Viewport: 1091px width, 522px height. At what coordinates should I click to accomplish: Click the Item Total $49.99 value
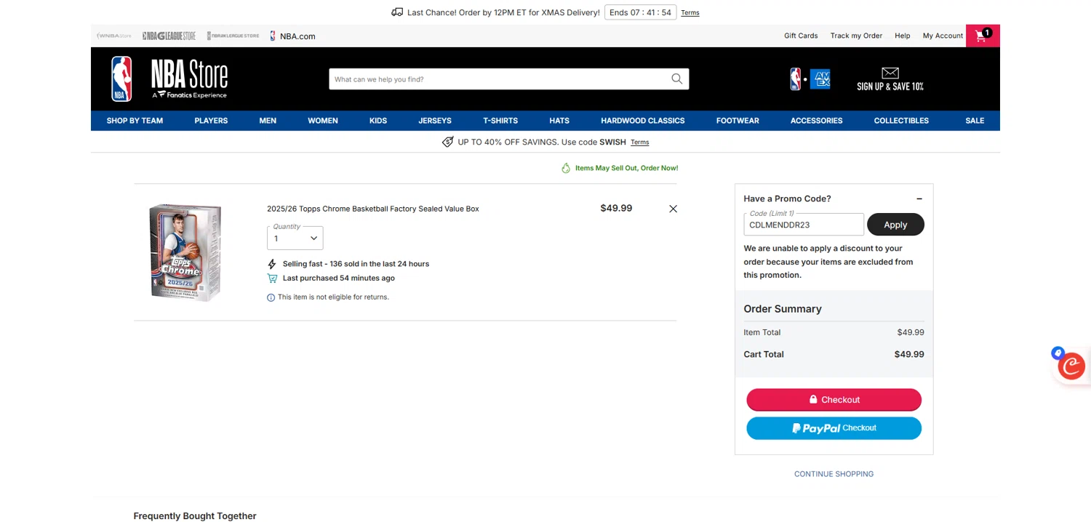coord(911,332)
